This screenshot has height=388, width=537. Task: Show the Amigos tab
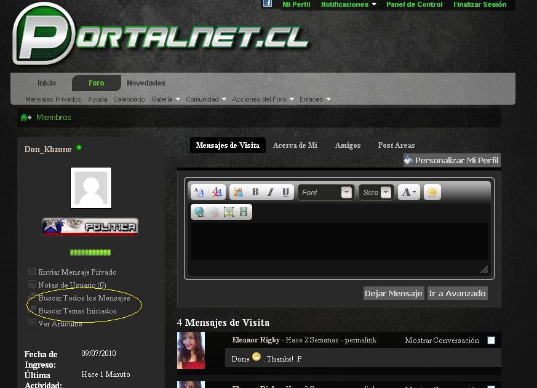[x=348, y=145]
